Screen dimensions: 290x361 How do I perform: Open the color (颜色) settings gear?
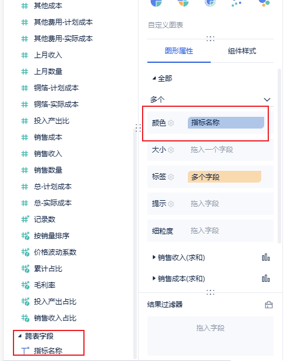coord(171,123)
